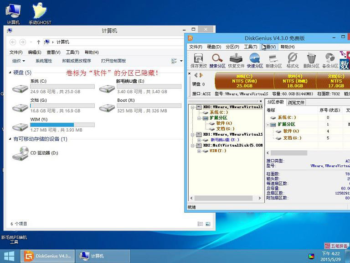The image size is (350, 263).
Task: Switch to the 浏览文件 tab
Action: [x=296, y=102]
